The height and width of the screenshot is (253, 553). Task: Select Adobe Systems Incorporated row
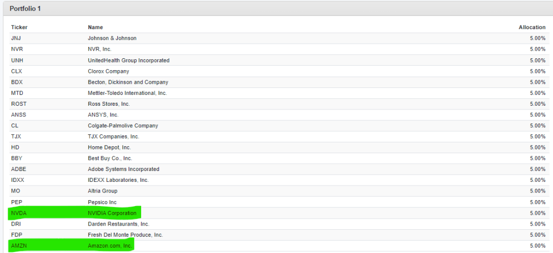coord(123,169)
